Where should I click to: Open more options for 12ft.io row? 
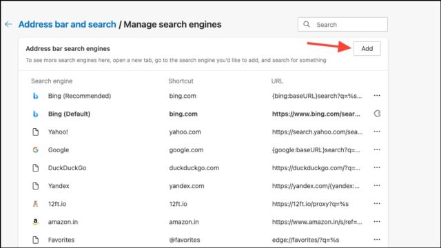[377, 204]
